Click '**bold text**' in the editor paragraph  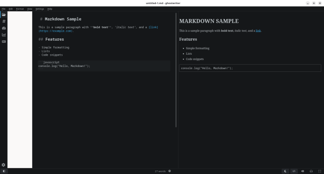(x=101, y=27)
